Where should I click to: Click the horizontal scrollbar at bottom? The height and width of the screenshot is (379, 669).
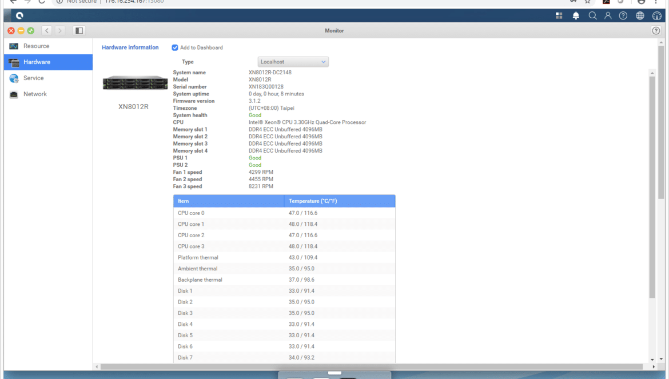(371, 366)
